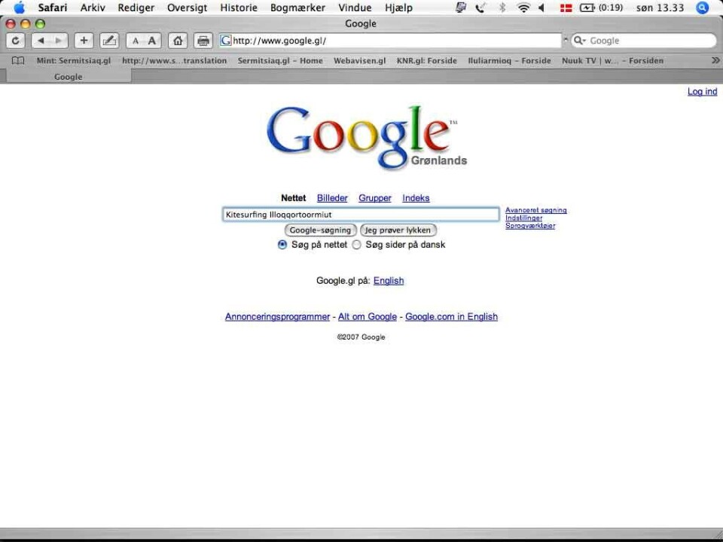This screenshot has width=723, height=542.
Task: Click the Wi-Fi status icon
Action: tap(523, 8)
